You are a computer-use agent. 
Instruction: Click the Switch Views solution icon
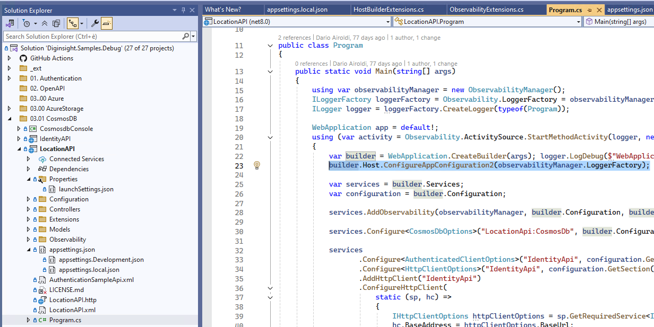10,23
